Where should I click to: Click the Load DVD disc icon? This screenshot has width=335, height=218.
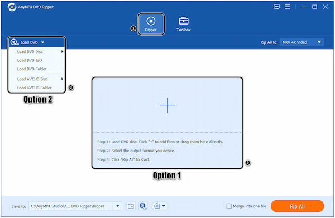coord(14,42)
